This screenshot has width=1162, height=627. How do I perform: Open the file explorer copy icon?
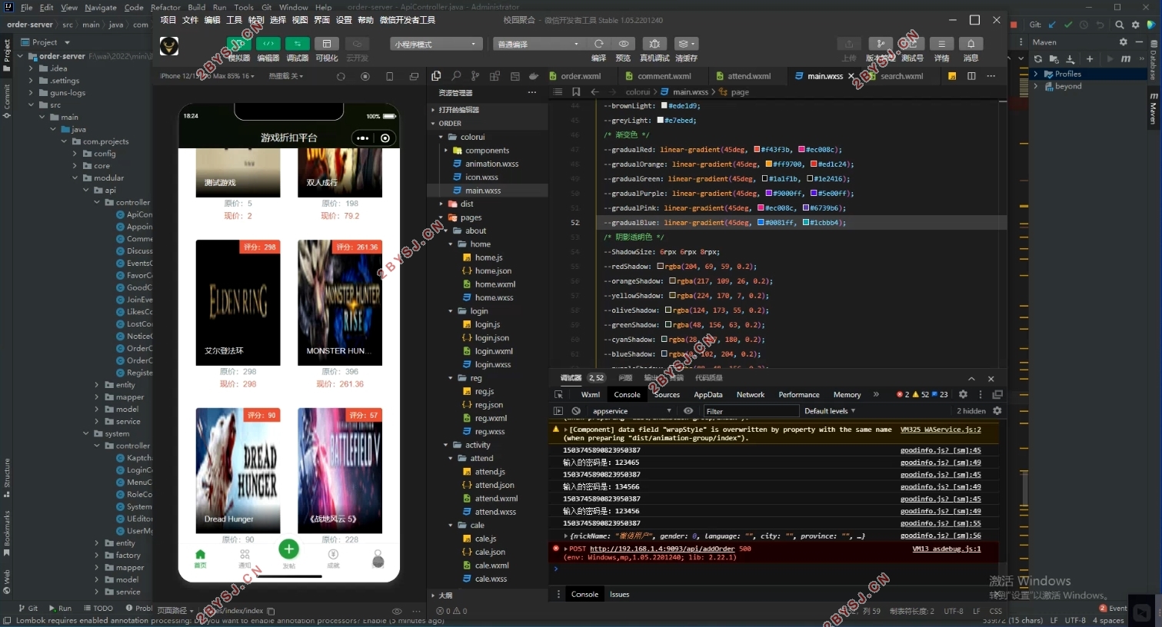pos(436,76)
